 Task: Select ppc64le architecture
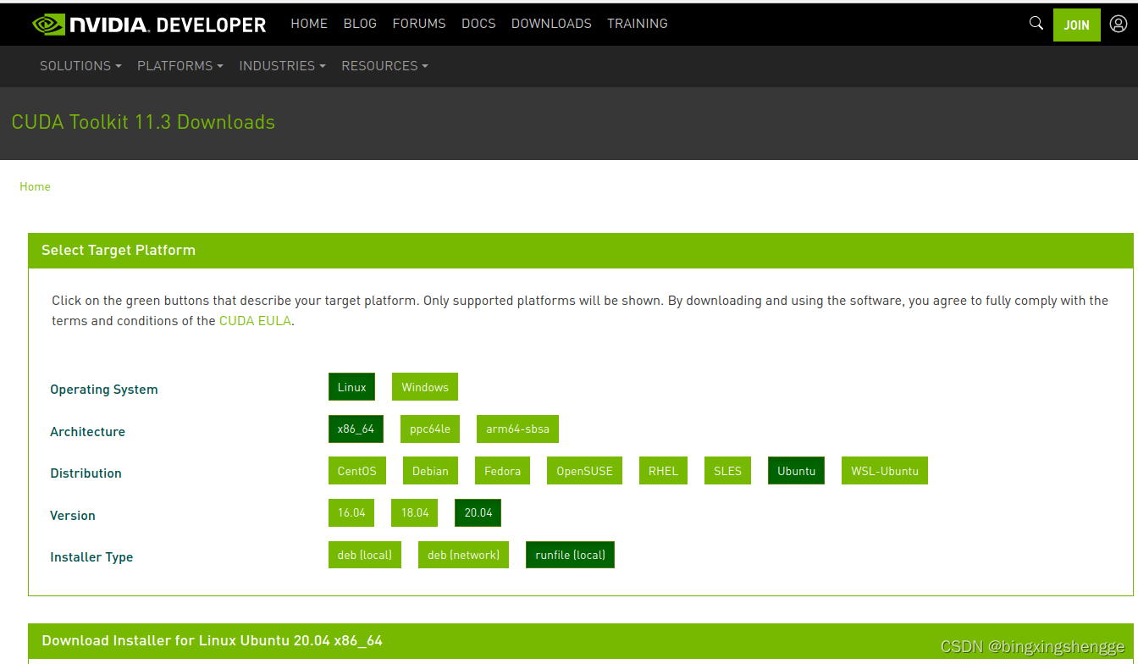point(430,429)
